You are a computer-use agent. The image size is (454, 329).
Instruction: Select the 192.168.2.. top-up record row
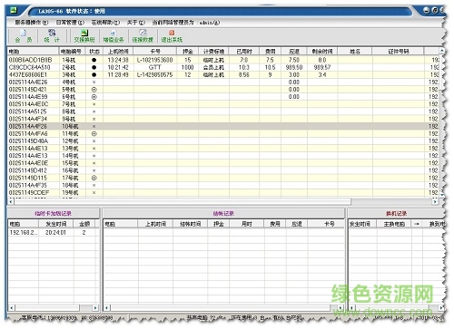tap(54, 232)
